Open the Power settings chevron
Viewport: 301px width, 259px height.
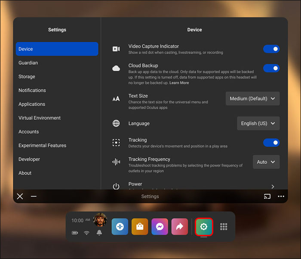pyautogui.click(x=273, y=186)
